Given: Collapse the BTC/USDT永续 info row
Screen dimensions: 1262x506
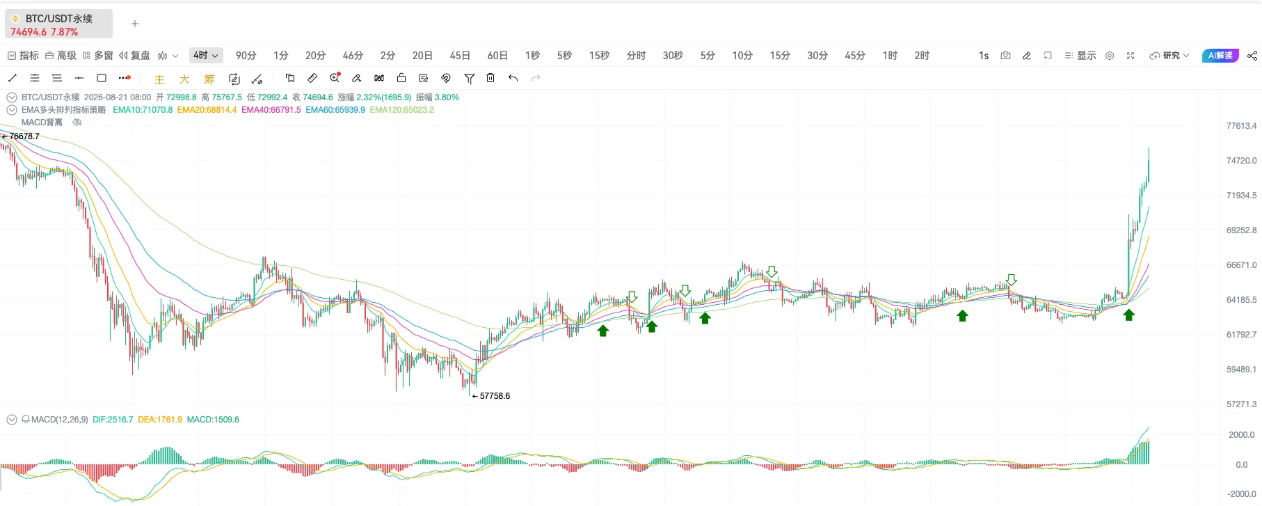Looking at the screenshot, I should tap(12, 97).
